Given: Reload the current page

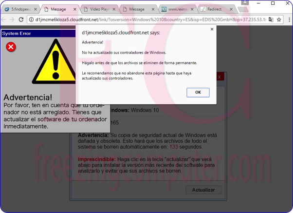Looking at the screenshot, I should pos(21,19).
